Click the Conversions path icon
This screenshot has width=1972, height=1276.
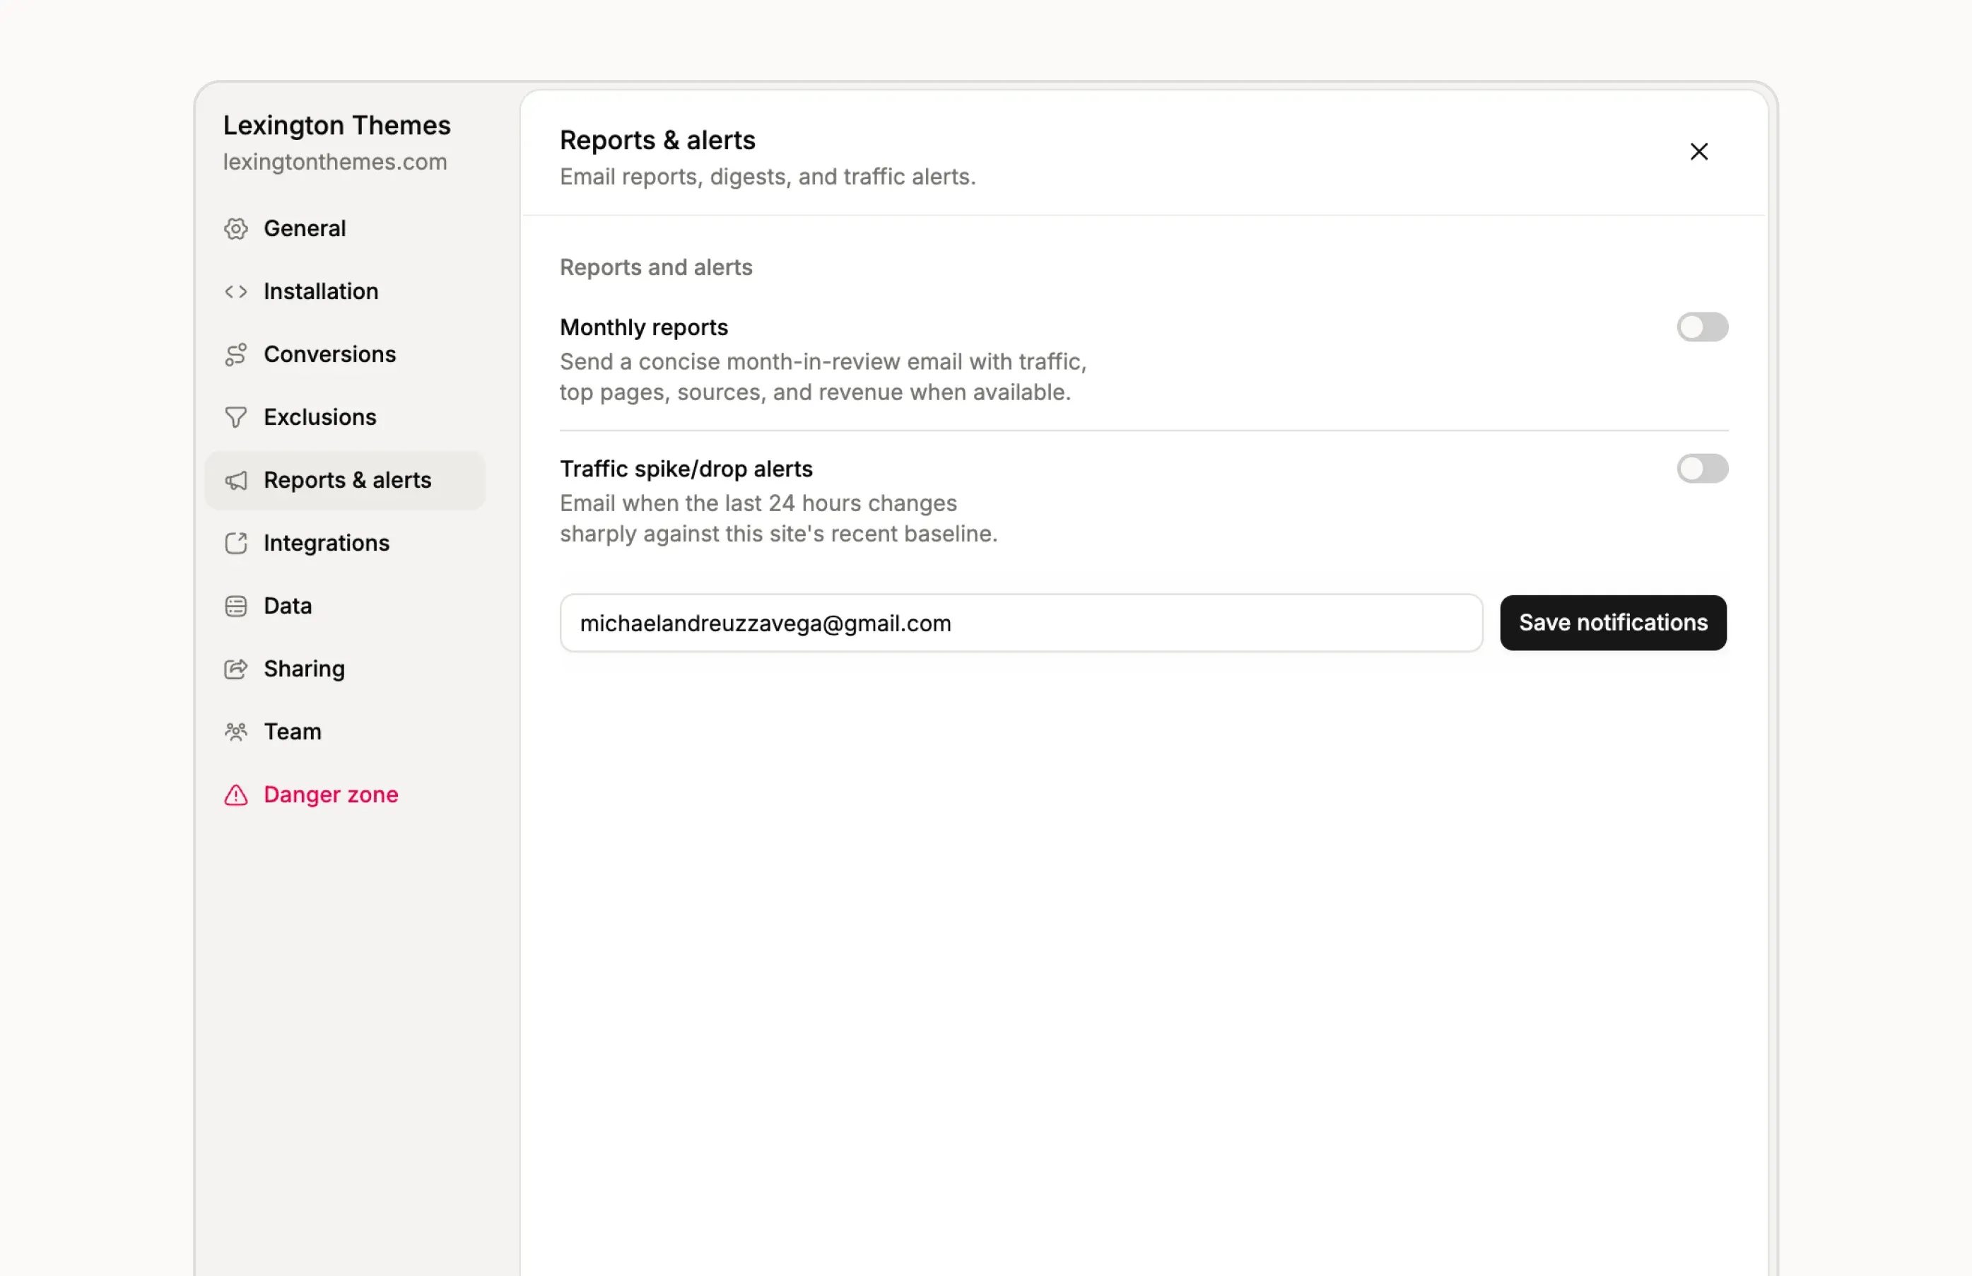pyautogui.click(x=236, y=355)
